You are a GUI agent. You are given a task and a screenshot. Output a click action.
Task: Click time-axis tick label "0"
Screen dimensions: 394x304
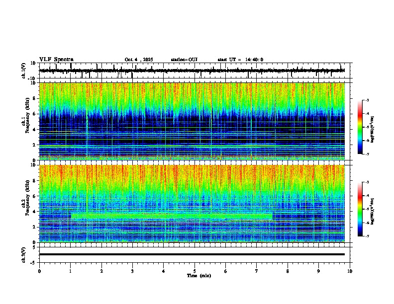tap(39, 271)
